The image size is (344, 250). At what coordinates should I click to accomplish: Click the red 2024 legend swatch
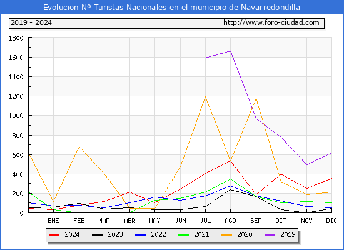click(x=54, y=235)
